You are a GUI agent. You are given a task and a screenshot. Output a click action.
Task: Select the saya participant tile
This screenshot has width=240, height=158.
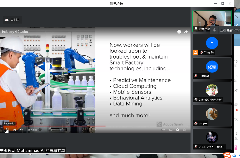(x=212, y=139)
